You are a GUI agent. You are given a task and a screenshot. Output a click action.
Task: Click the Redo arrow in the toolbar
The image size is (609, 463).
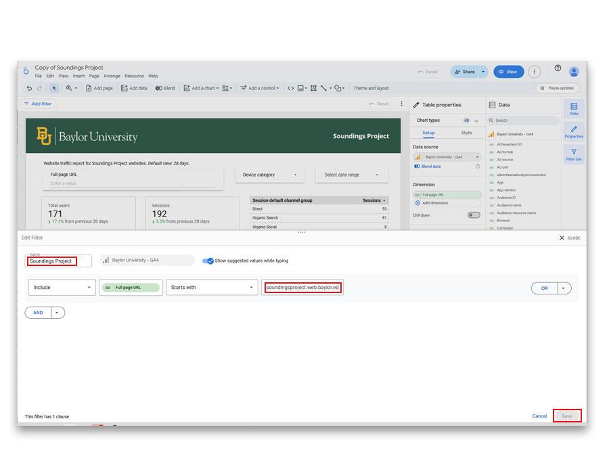[x=39, y=88]
